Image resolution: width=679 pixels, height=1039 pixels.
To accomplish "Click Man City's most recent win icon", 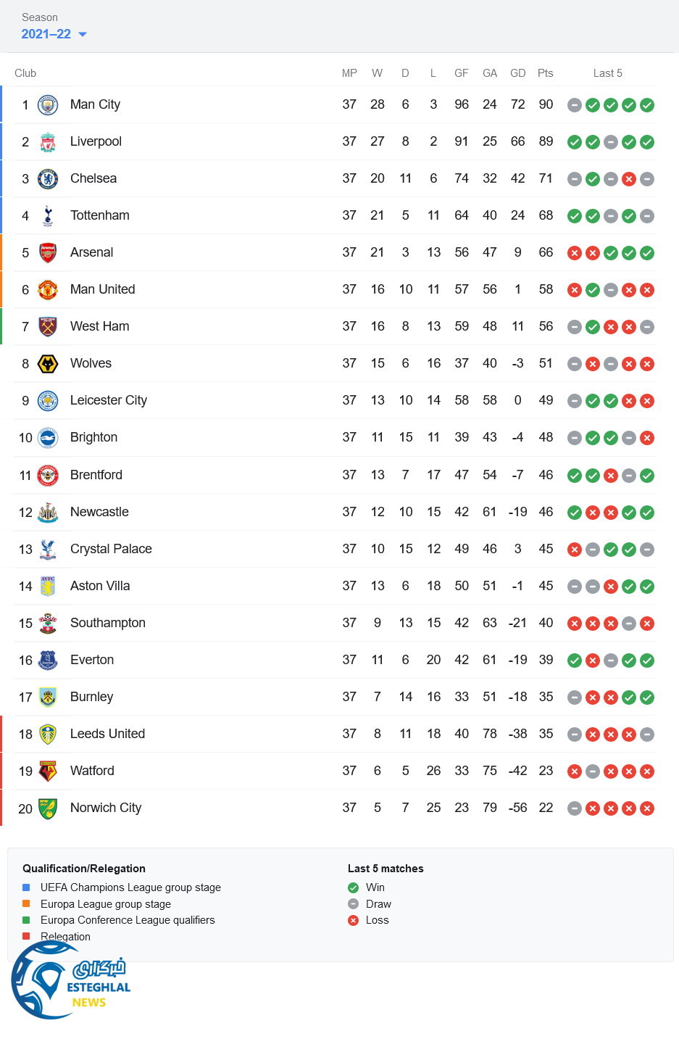I will pyautogui.click(x=647, y=105).
